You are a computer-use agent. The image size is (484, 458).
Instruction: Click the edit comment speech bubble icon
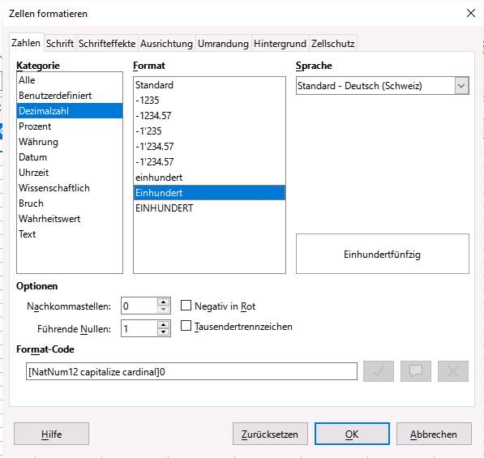click(415, 371)
